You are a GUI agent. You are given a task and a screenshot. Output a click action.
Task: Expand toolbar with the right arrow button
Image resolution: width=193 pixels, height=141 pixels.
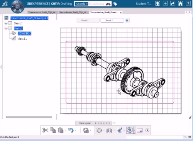point(147,130)
